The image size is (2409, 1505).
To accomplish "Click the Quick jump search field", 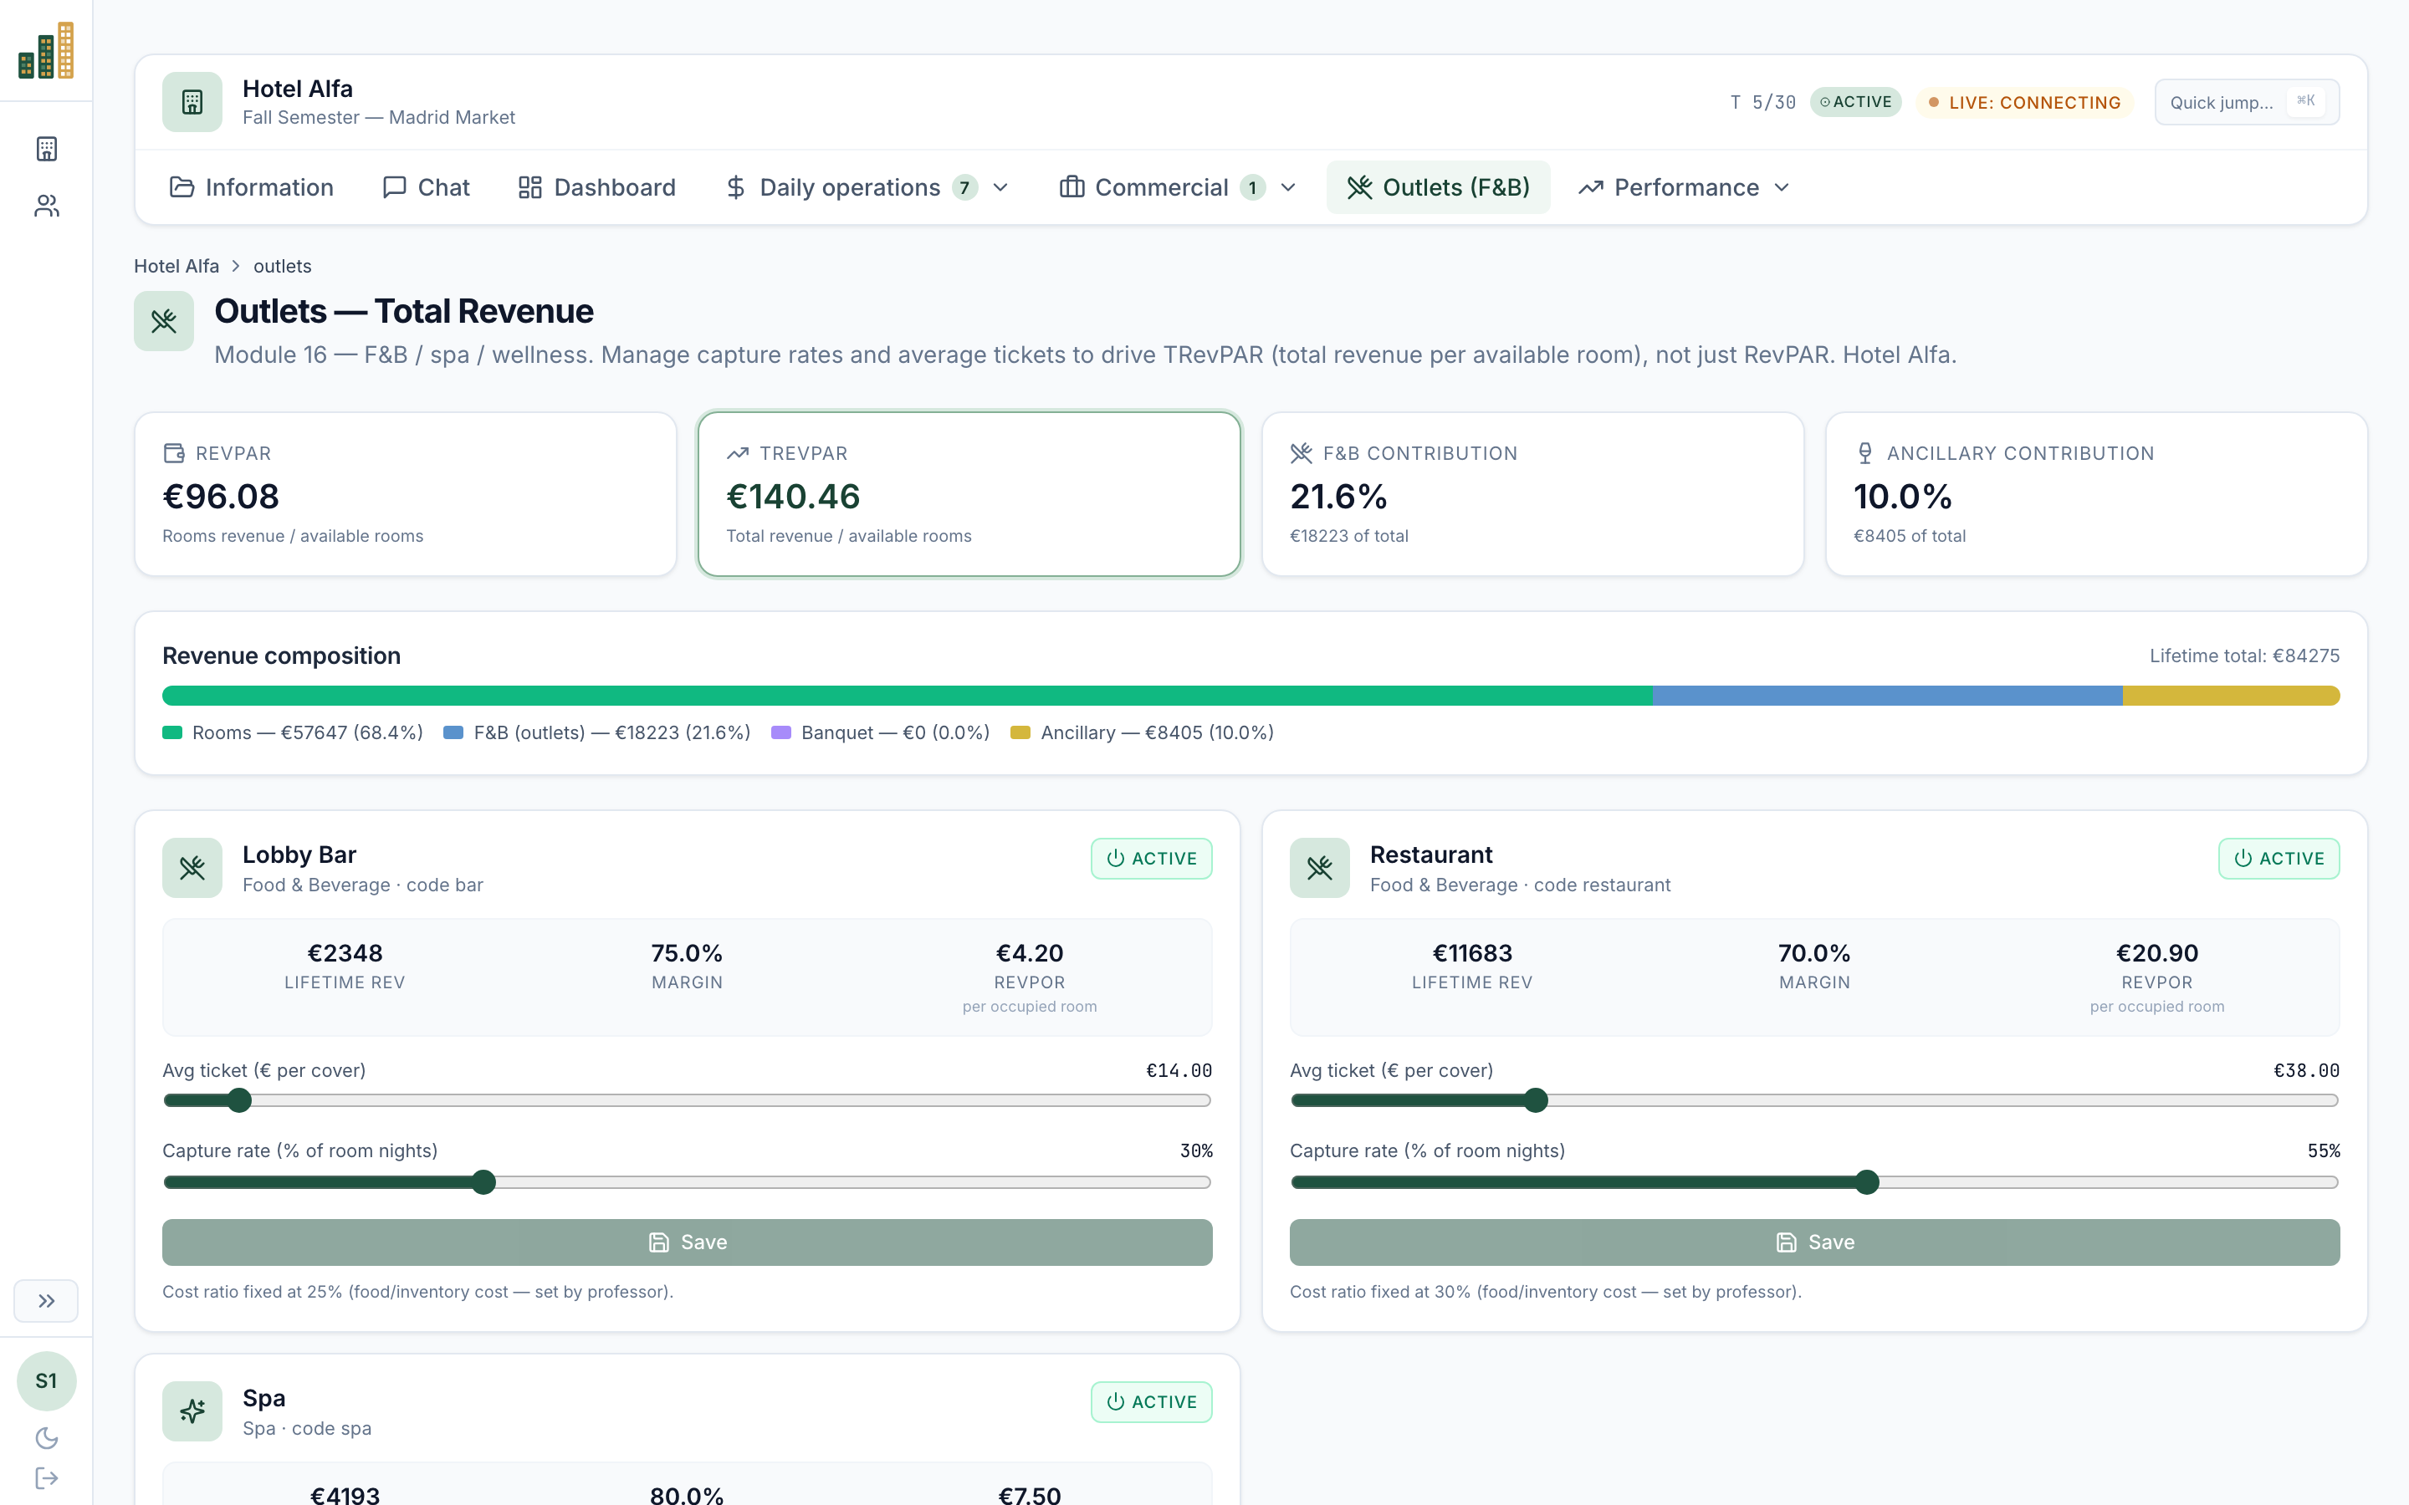I will click(2247, 101).
